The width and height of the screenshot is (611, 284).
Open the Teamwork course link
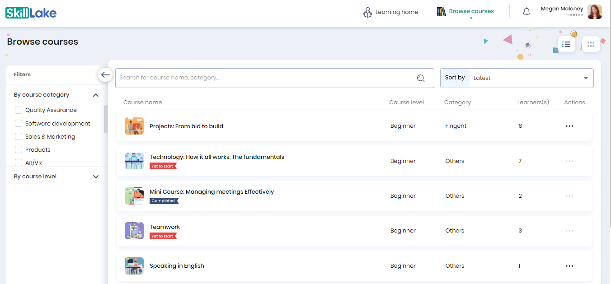pyautogui.click(x=165, y=227)
